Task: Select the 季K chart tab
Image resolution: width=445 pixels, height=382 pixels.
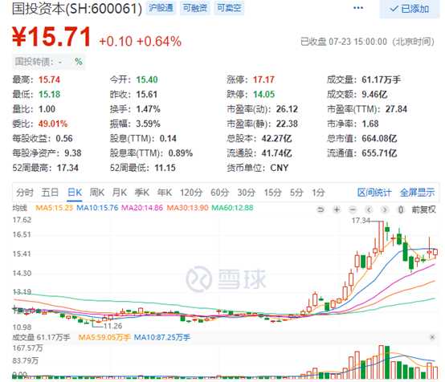Action: click(x=142, y=193)
